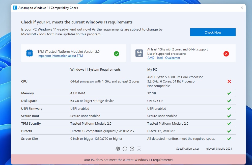Click the 'Windows 11 System Requirements' column header
The image size is (252, 165).
coord(95,70)
